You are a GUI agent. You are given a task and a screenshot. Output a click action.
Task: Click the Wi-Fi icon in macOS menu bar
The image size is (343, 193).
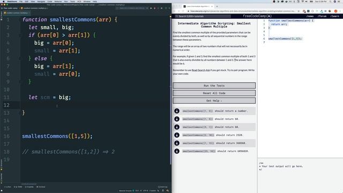pyautogui.click(x=302, y=1)
